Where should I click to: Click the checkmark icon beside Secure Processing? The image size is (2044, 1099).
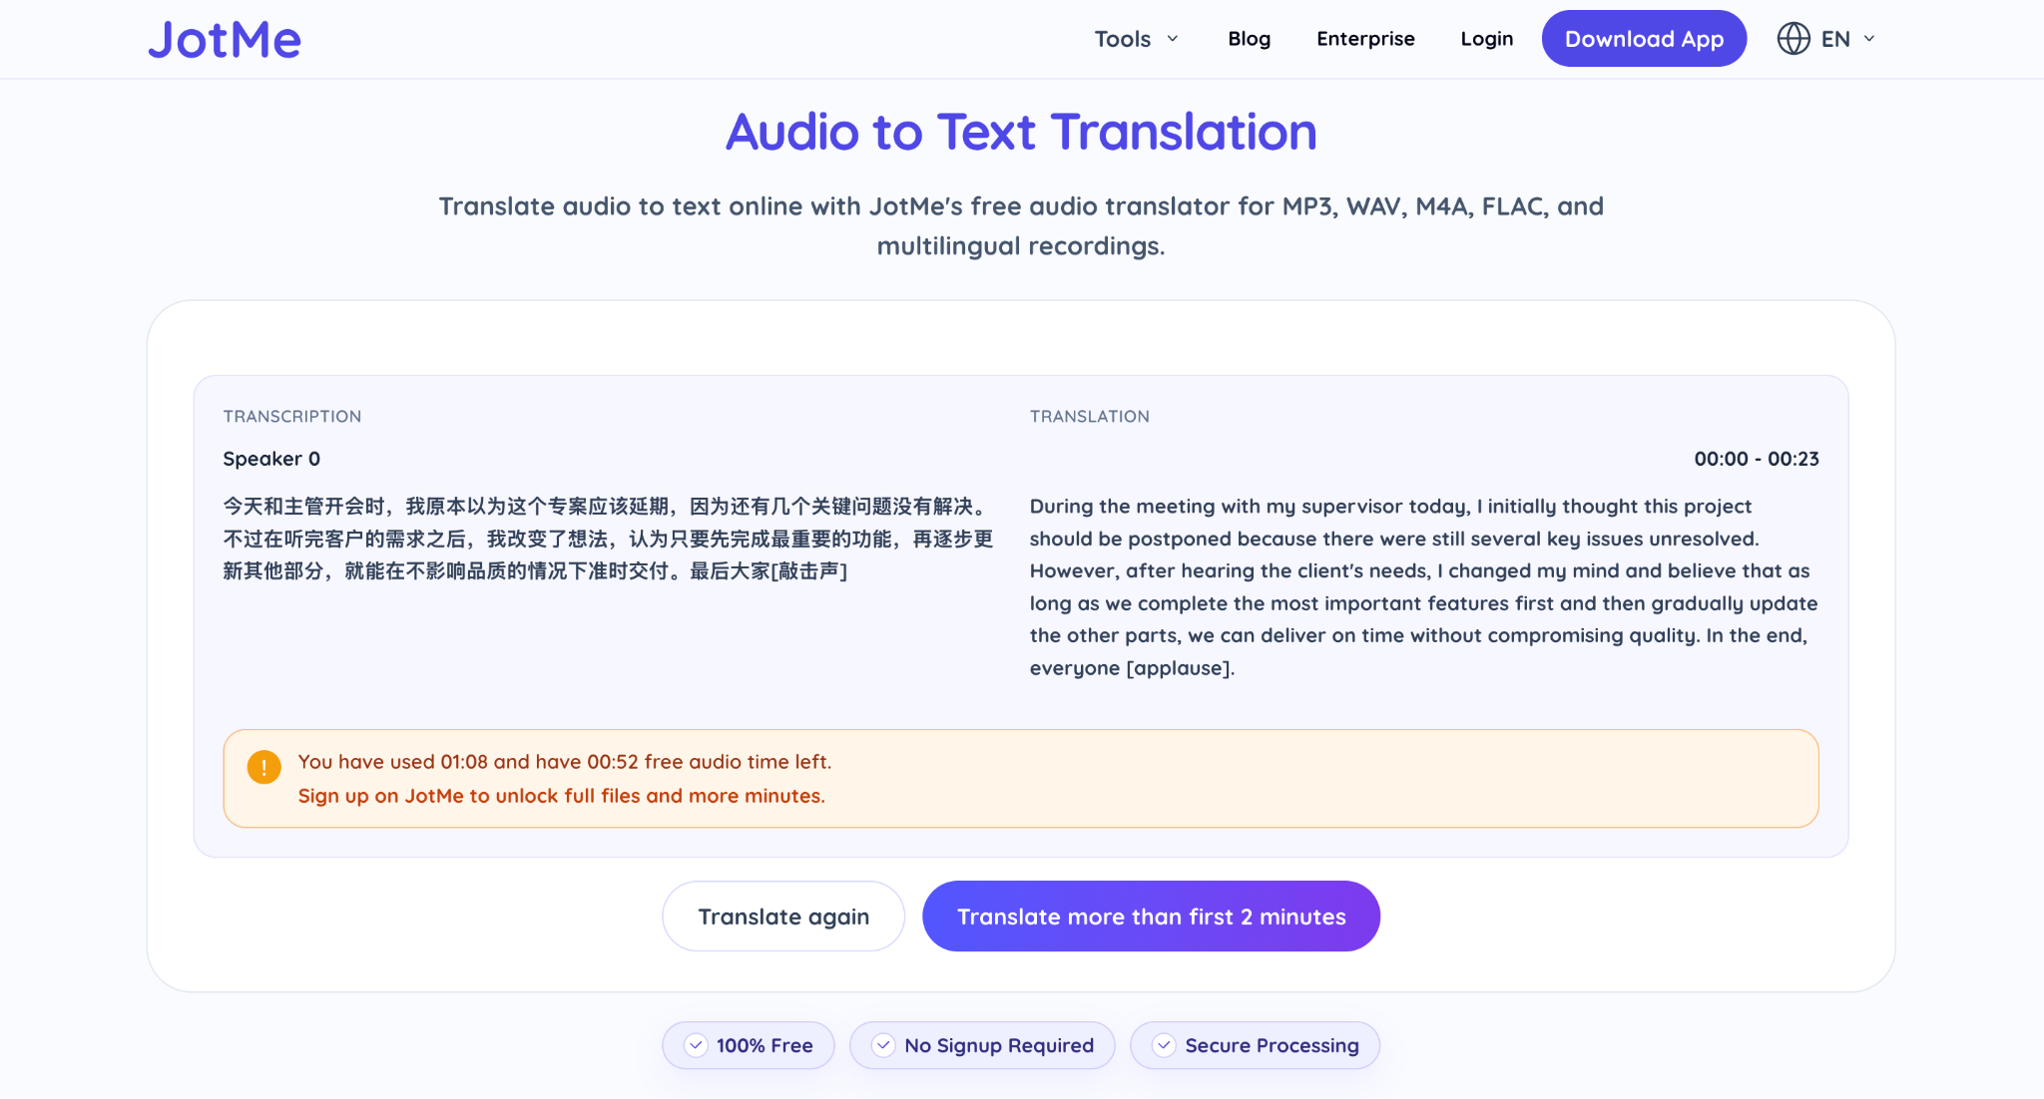tap(1164, 1045)
